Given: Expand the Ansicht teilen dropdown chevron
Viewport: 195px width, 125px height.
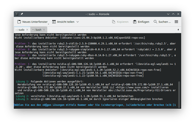Looking at the screenshot, I should [x=78, y=22].
